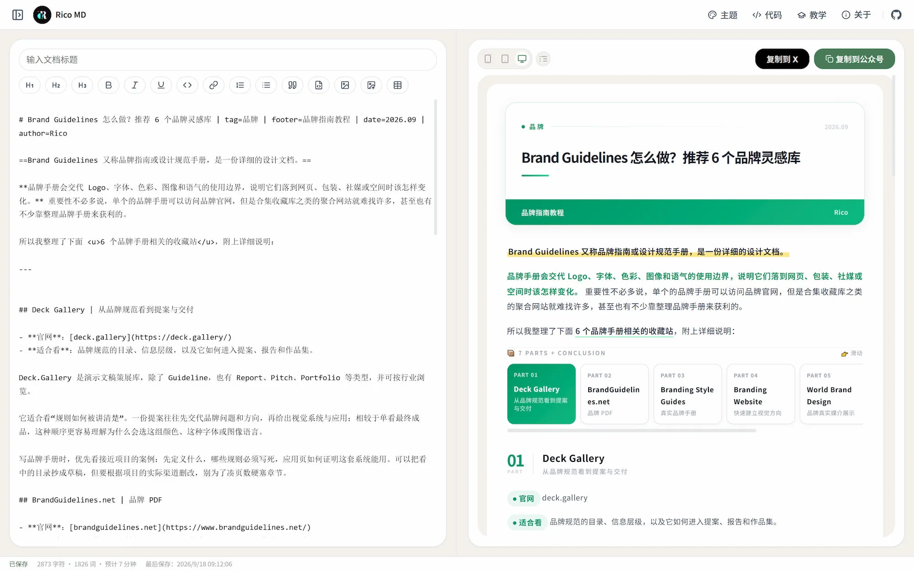This screenshot has width=914, height=571.
Task: Switch preview to phone width
Action: 488,59
